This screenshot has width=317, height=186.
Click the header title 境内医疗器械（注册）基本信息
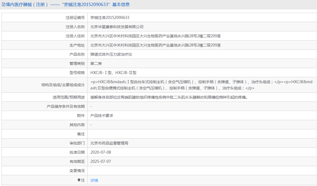pos(68,4)
